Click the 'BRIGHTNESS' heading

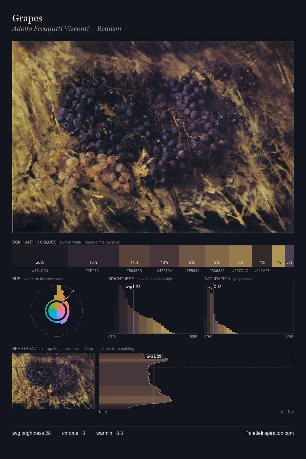[x=121, y=279]
